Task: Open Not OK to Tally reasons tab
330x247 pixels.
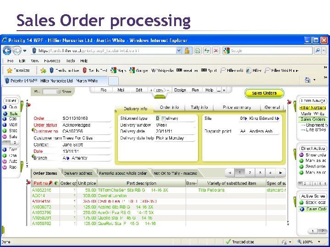Action: point(175,173)
